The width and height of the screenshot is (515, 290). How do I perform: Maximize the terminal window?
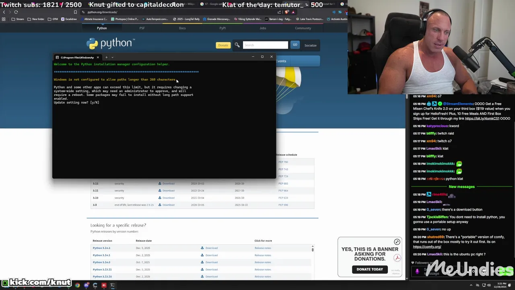[262, 57]
